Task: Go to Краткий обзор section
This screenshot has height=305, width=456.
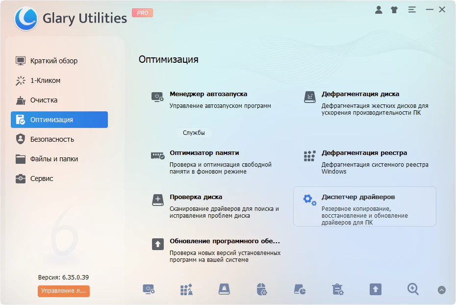Action: (59, 61)
